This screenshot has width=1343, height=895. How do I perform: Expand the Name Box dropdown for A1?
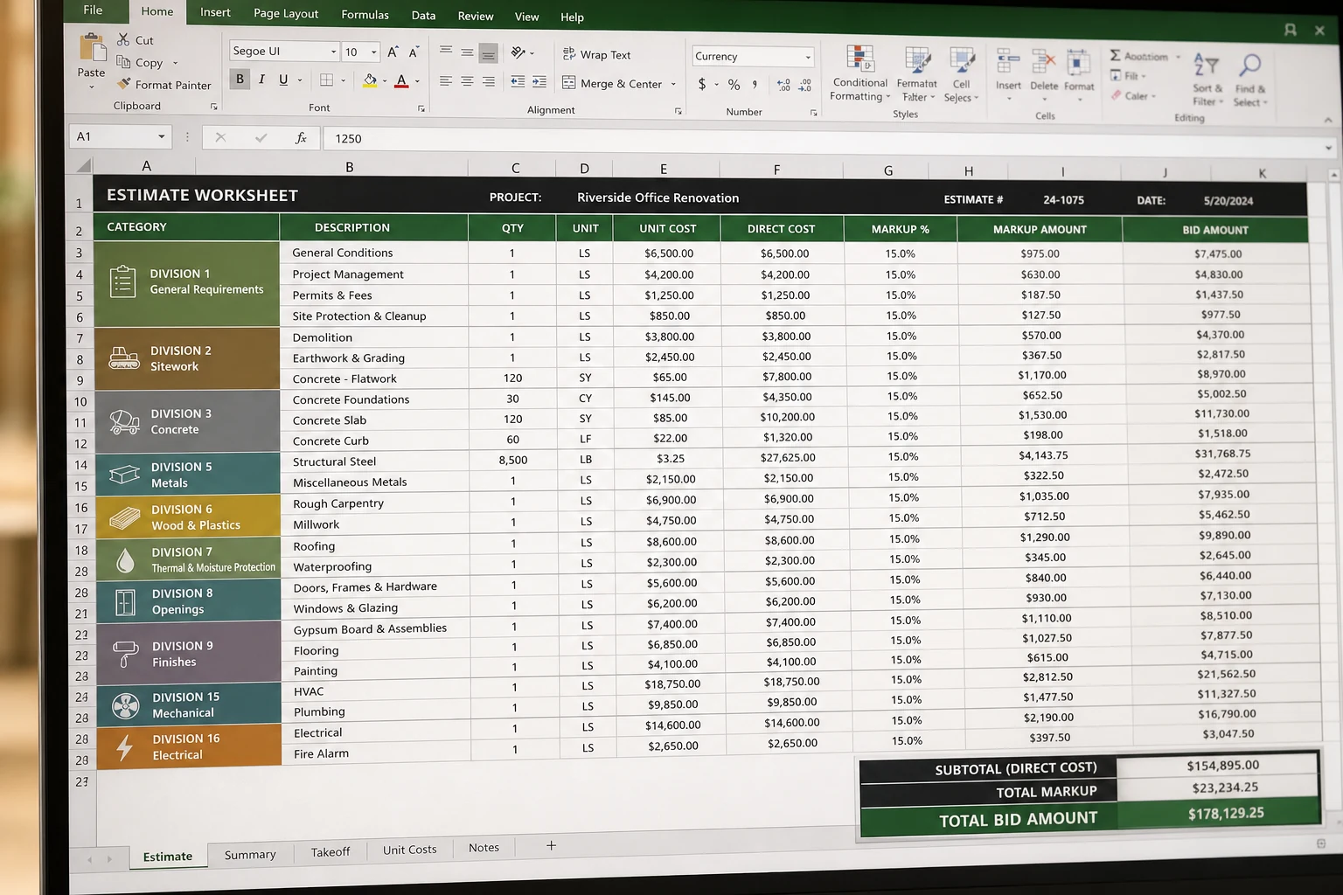pos(161,136)
